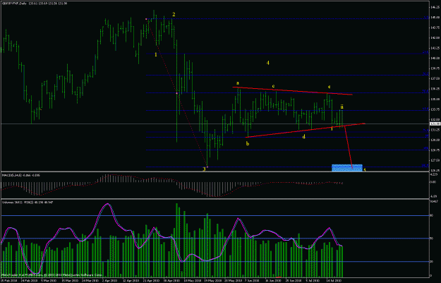The width and height of the screenshot is (441, 283).
Task: Click the 146.25 price axis label
Action: pyautogui.click(x=435, y=7)
